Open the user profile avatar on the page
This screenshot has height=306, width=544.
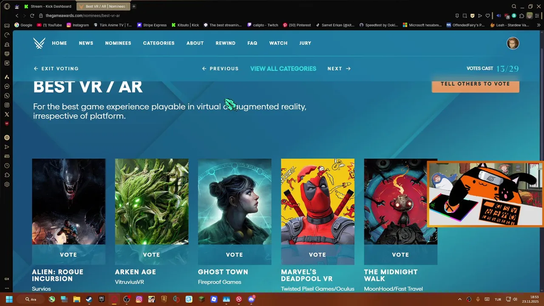click(x=513, y=43)
